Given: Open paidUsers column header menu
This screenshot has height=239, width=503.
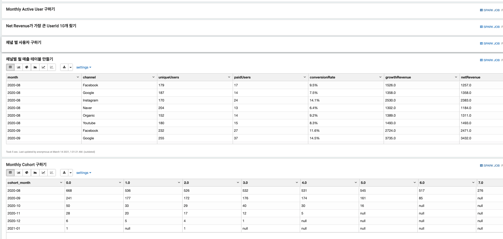Looking at the screenshot, I should [x=305, y=77].
